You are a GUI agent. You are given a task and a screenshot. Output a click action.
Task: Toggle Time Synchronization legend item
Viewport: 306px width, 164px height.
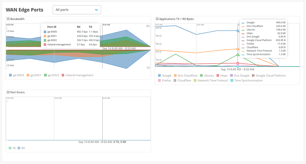point(246,80)
